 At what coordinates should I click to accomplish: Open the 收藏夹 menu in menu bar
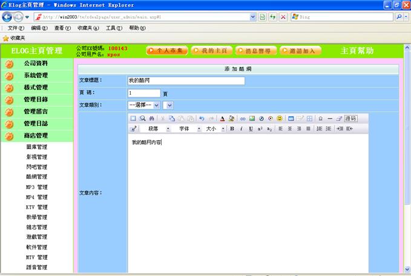(x=88, y=28)
